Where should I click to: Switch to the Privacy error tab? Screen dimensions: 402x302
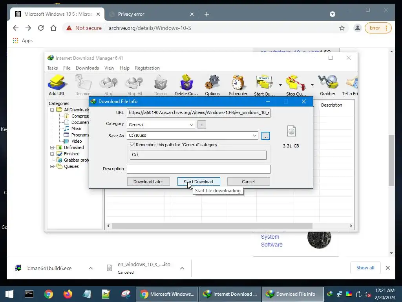click(151, 14)
